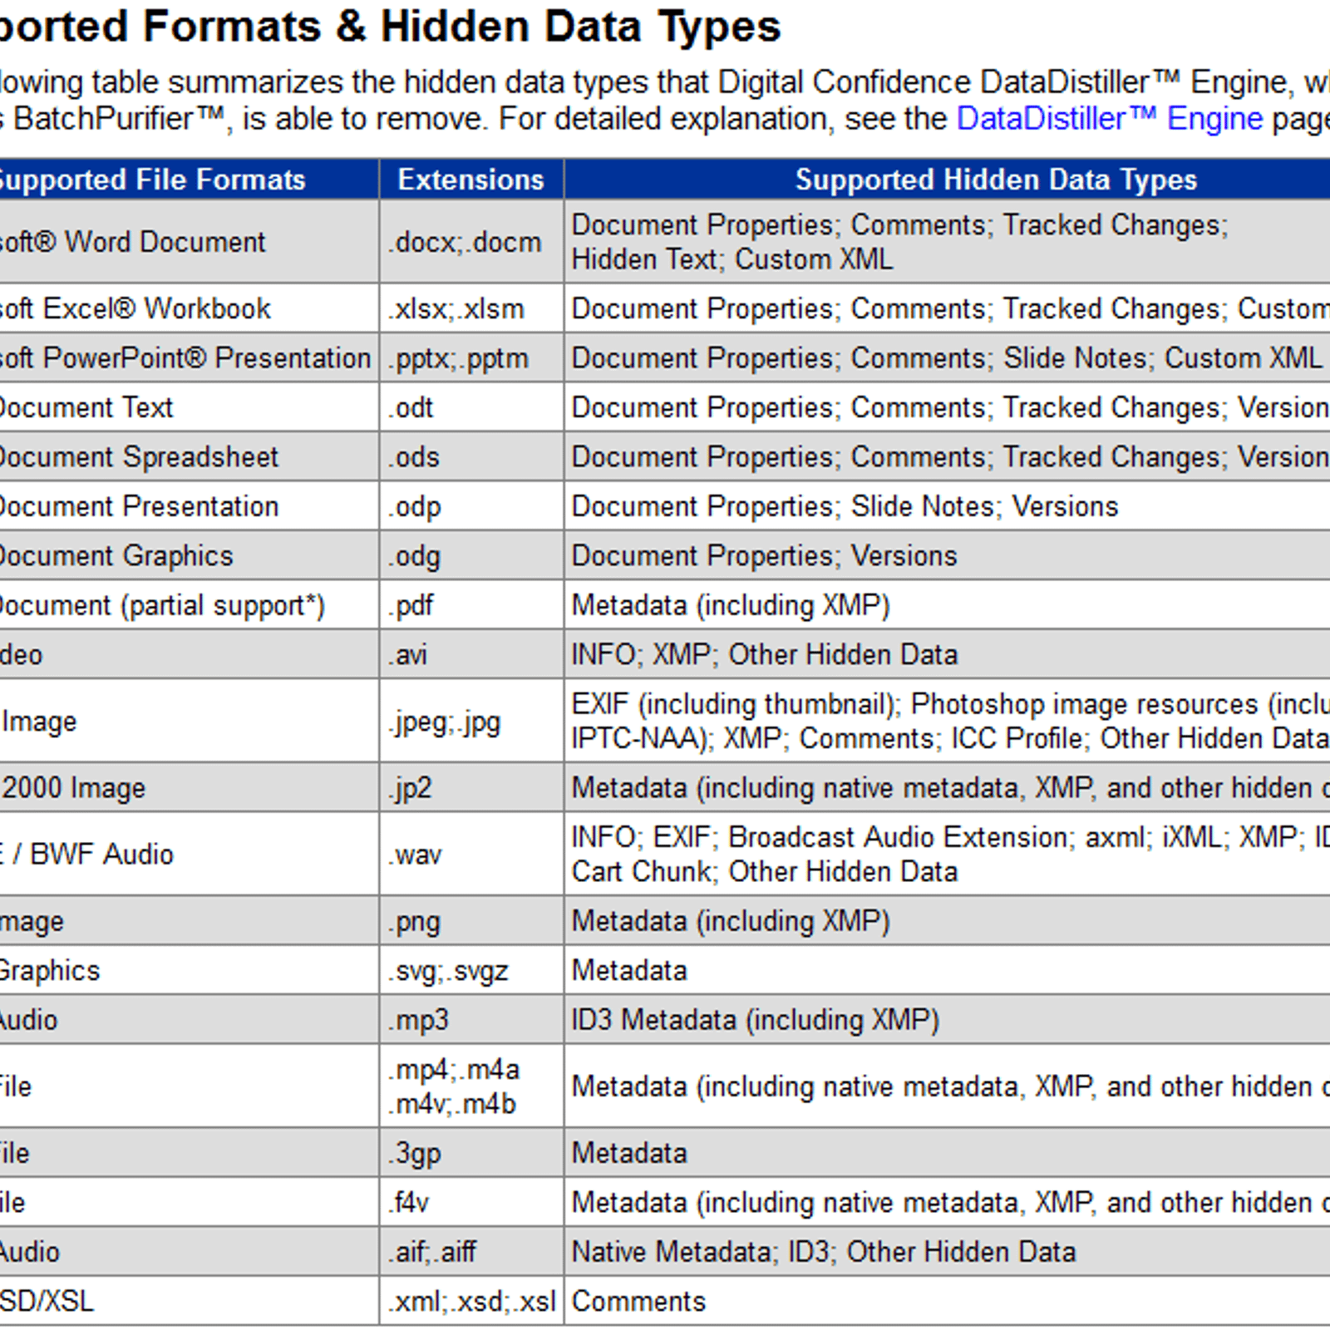Click the 'EXIF (including thumbnail)' cell
The image size is (1330, 1330).
pyautogui.click(x=948, y=721)
